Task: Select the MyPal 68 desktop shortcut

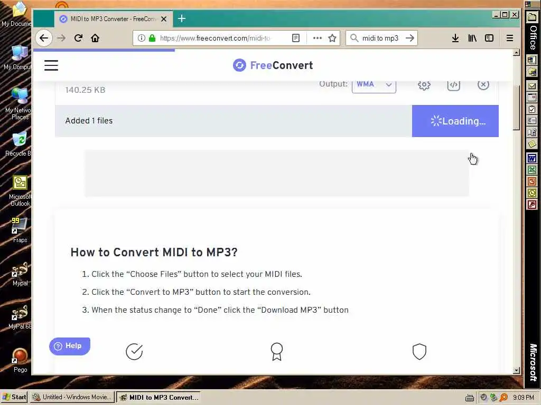Action: click(20, 317)
